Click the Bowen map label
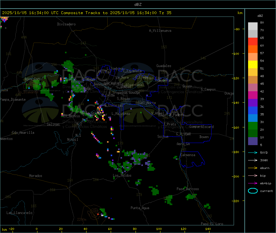The width and height of the screenshot is (276, 233). [x=204, y=137]
